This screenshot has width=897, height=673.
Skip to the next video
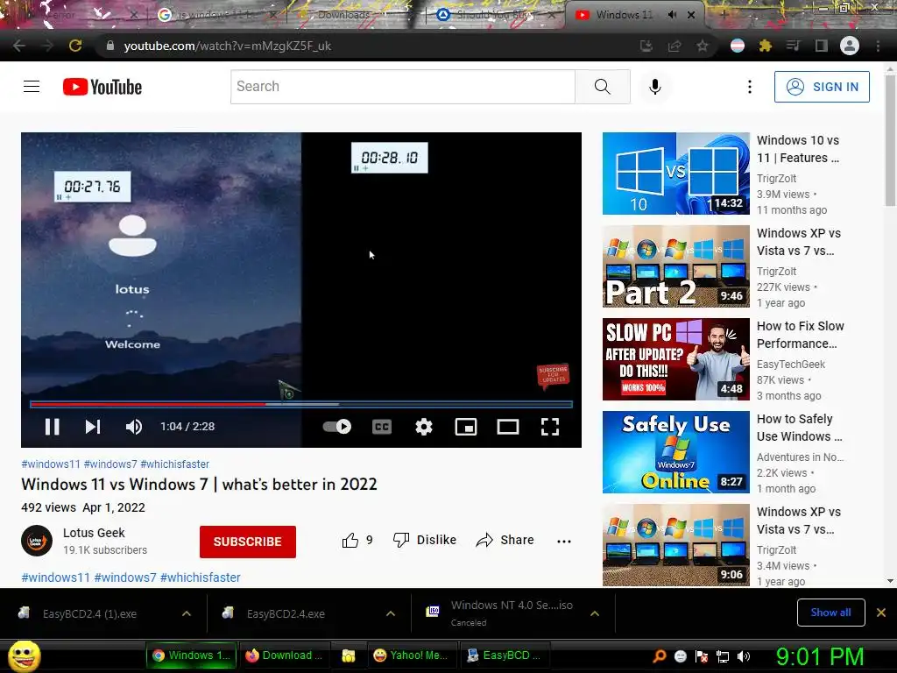pyautogui.click(x=93, y=427)
